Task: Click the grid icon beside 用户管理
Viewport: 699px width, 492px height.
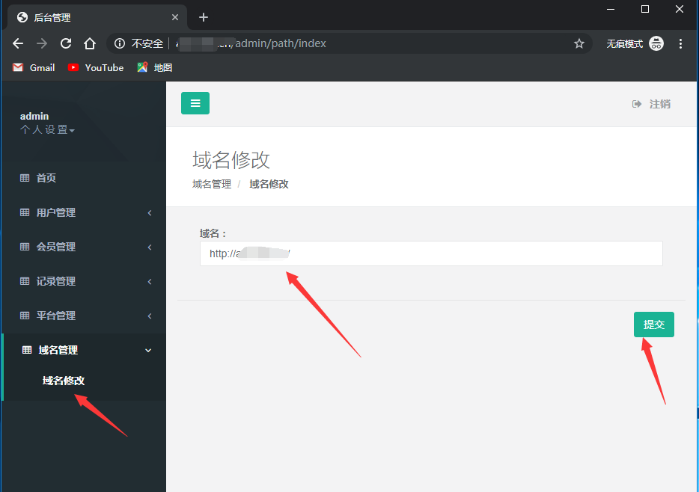Action: (25, 212)
